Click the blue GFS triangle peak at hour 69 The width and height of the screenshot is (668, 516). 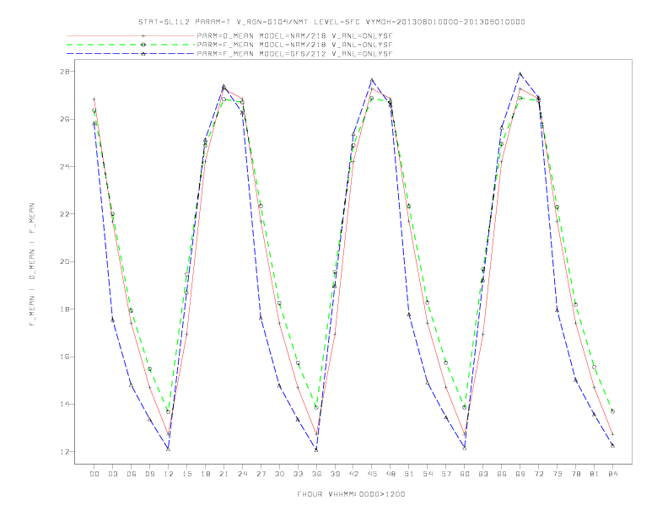(520, 74)
